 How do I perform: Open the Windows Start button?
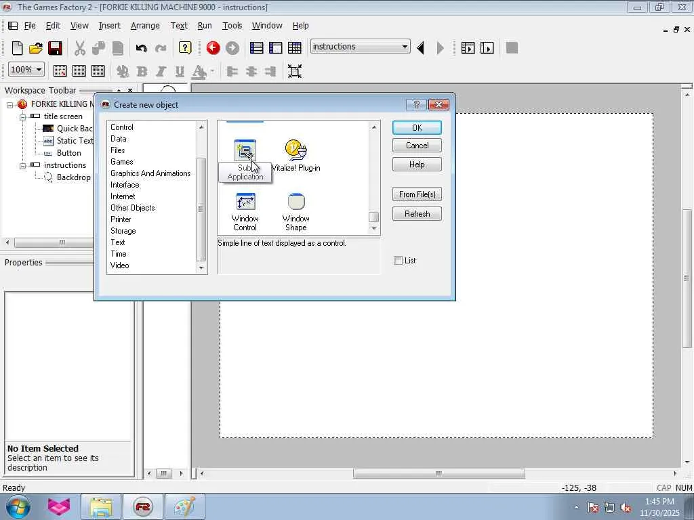tap(18, 507)
